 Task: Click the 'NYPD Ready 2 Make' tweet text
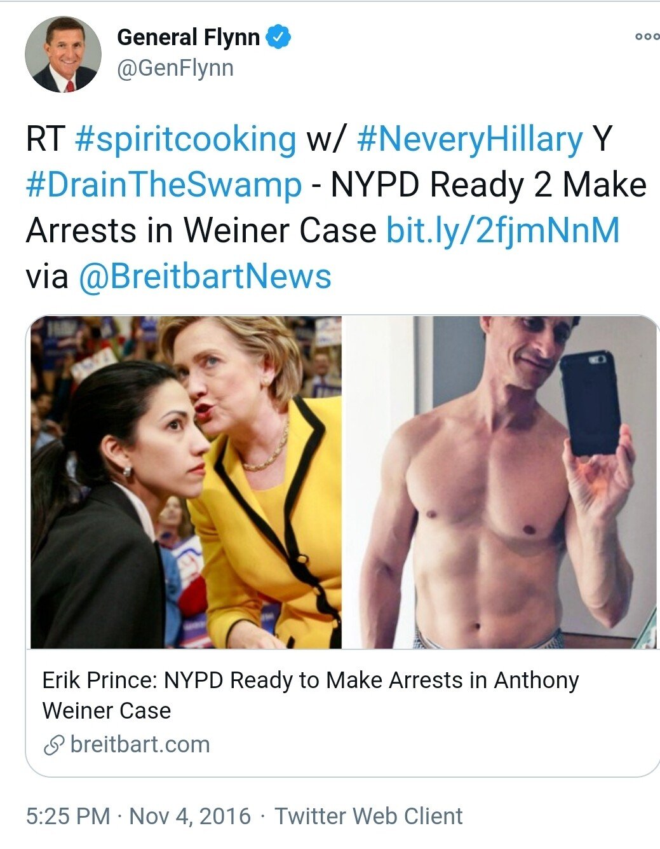pyautogui.click(x=488, y=185)
